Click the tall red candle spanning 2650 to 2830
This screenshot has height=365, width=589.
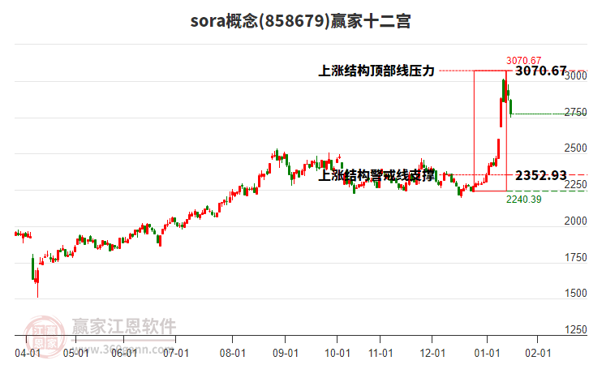[501, 113]
